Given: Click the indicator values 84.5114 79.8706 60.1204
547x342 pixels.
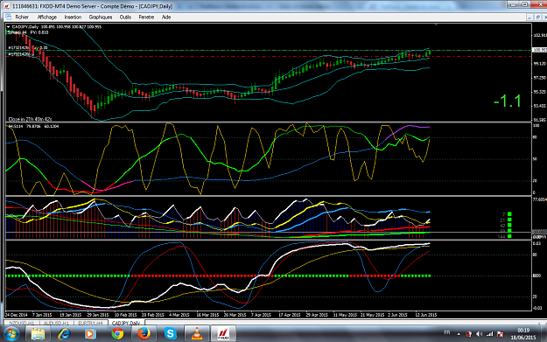Looking at the screenshot, I should [33, 126].
